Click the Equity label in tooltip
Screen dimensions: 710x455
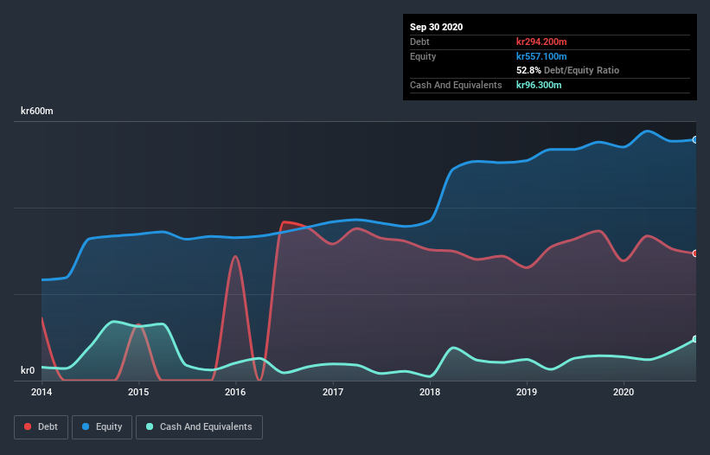click(423, 56)
